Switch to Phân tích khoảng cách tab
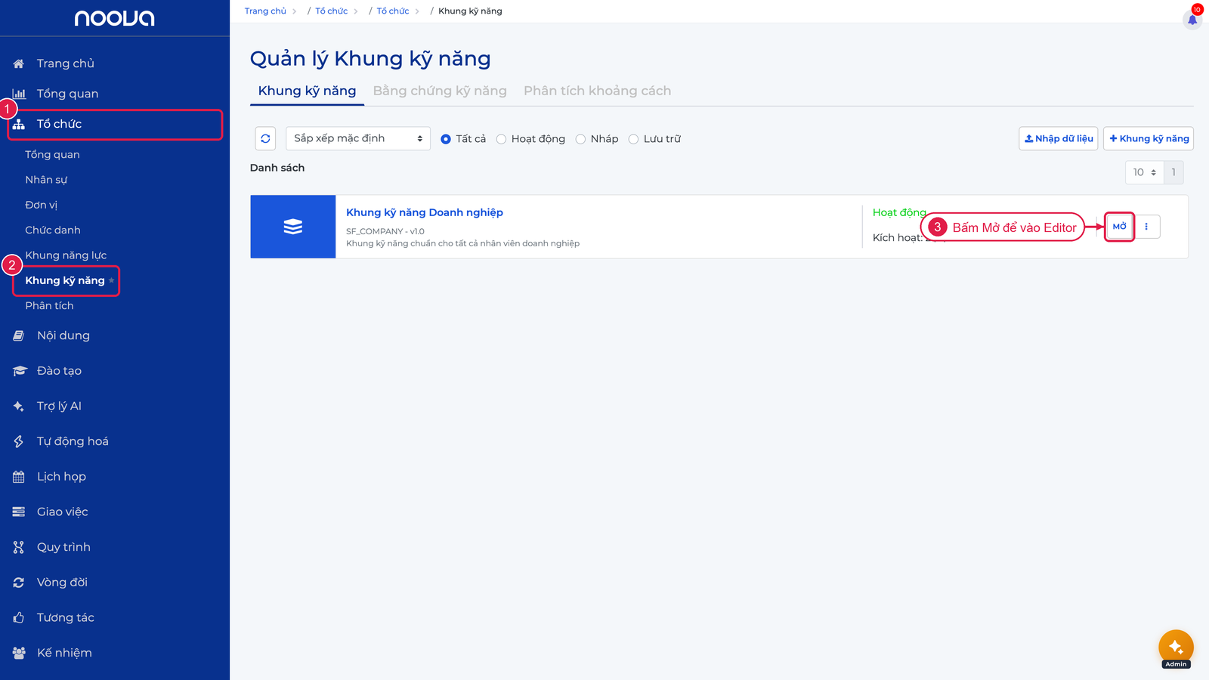The height and width of the screenshot is (680, 1209). point(597,91)
